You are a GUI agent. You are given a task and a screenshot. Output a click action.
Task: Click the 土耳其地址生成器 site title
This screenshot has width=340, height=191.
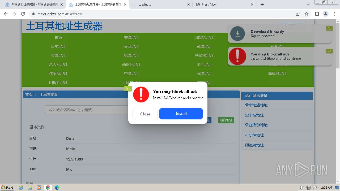click(x=64, y=26)
